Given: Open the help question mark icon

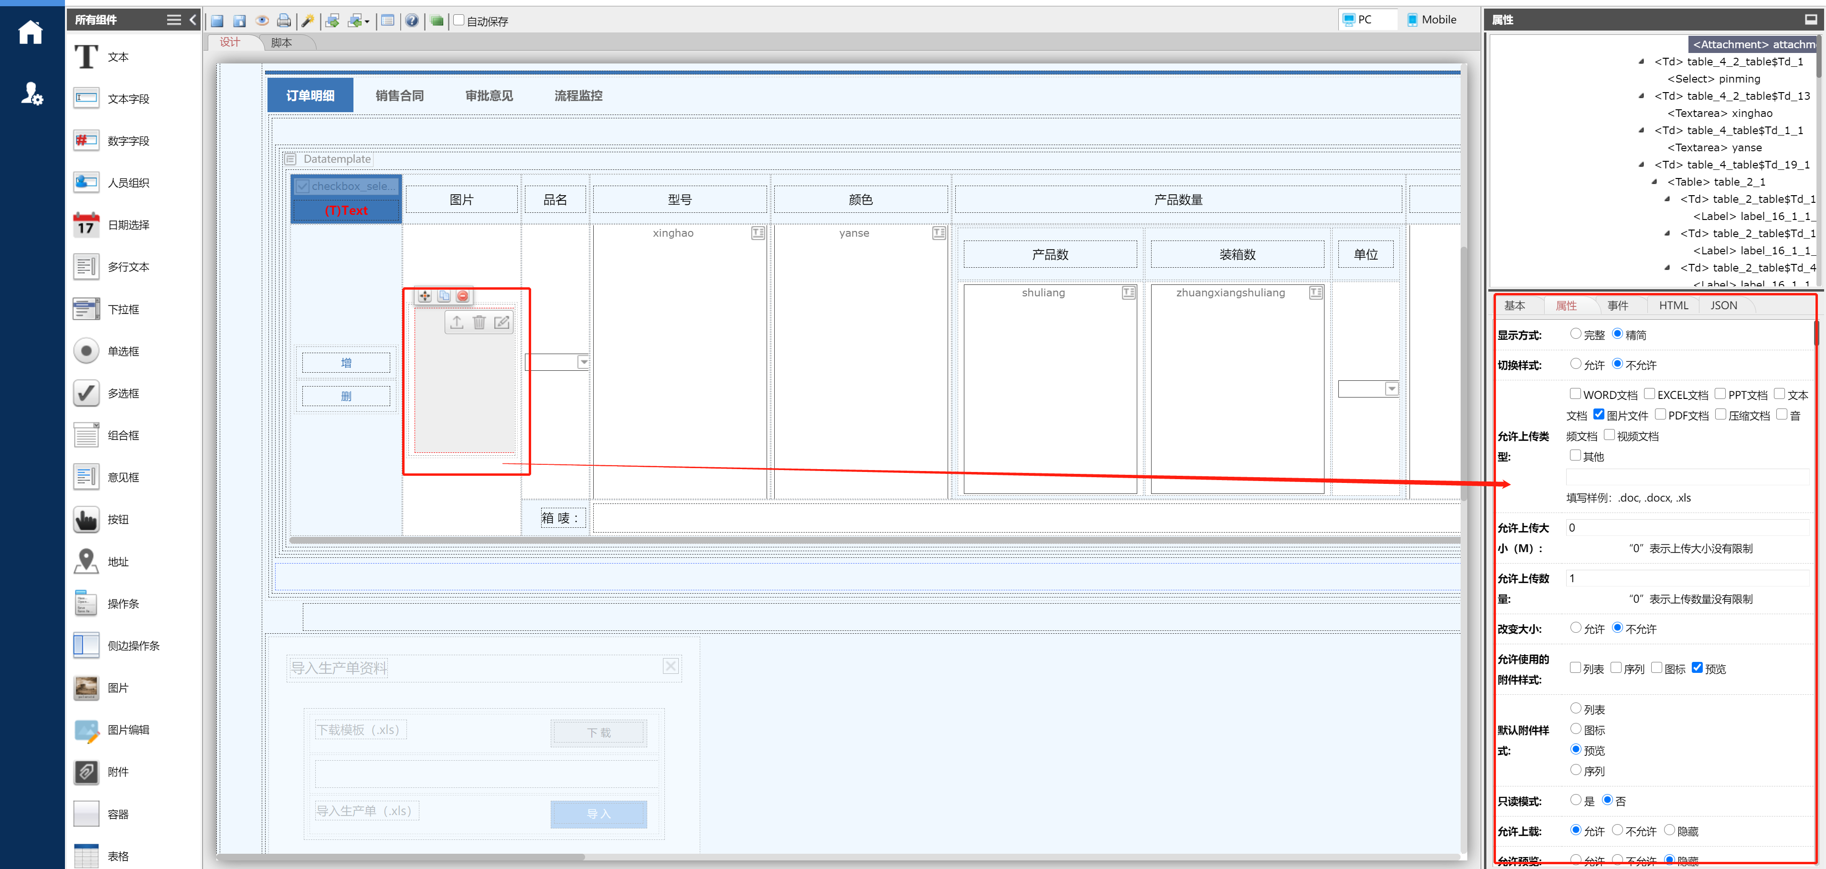Looking at the screenshot, I should coord(412,21).
